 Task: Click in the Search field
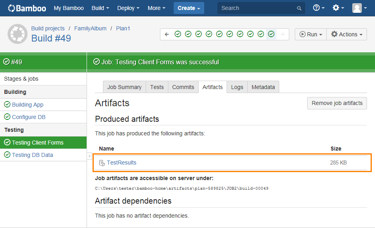(x=257, y=8)
